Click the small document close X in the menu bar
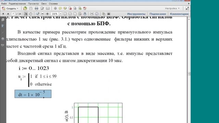The width and height of the screenshot is (219, 123). coord(189,3)
